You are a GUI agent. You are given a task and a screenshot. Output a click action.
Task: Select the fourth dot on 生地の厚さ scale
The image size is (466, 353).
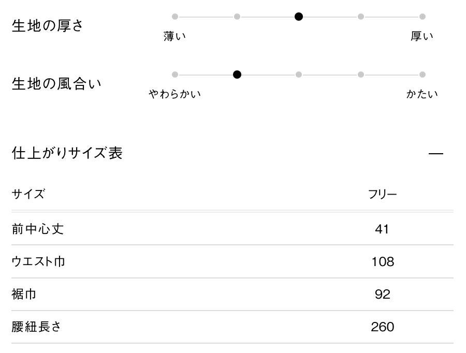tap(361, 17)
